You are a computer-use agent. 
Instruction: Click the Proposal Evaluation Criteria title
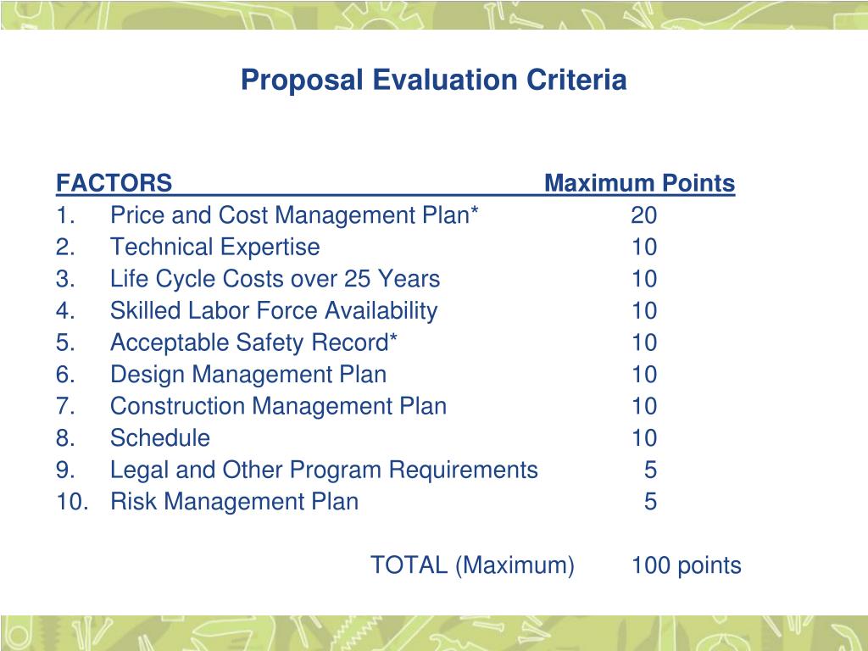pyautogui.click(x=433, y=80)
